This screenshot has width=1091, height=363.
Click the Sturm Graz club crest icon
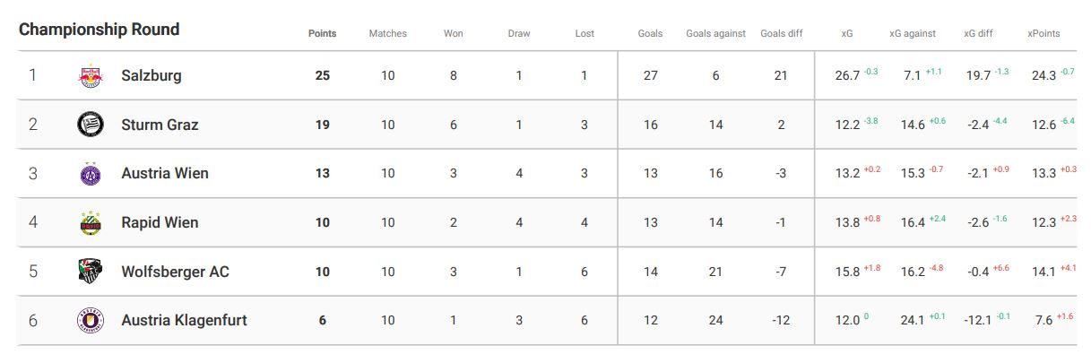(x=91, y=125)
